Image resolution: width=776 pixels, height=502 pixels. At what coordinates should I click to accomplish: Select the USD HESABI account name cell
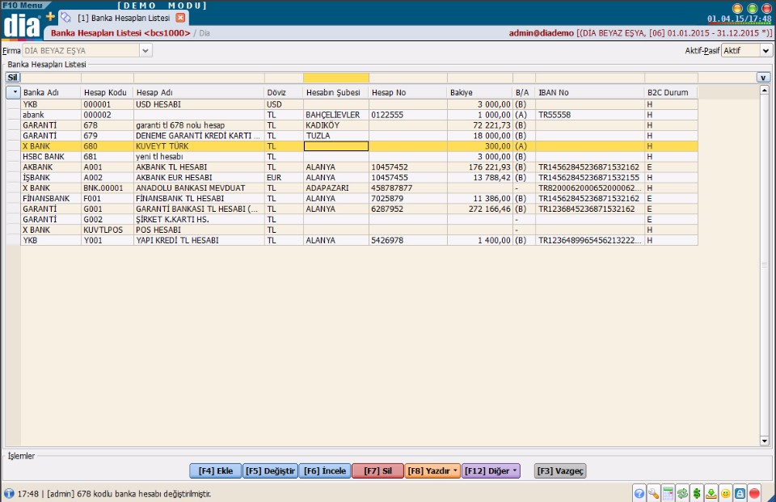point(199,104)
